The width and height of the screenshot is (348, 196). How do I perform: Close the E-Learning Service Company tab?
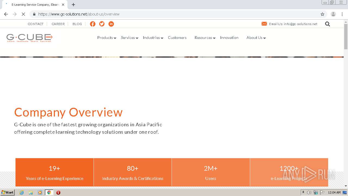coord(63,5)
